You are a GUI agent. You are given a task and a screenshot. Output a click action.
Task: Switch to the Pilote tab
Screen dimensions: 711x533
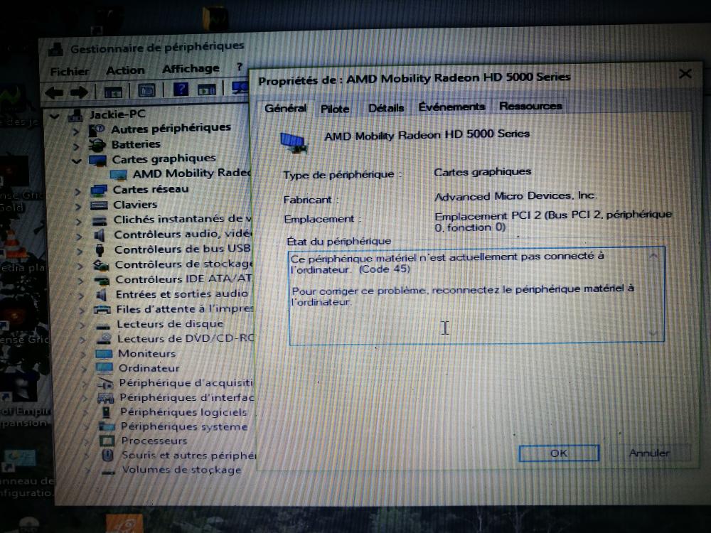pyautogui.click(x=335, y=109)
